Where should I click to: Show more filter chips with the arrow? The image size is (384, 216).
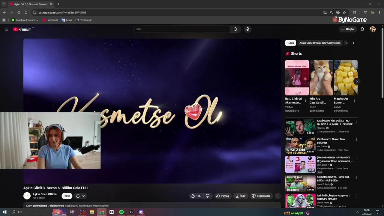pos(353,43)
